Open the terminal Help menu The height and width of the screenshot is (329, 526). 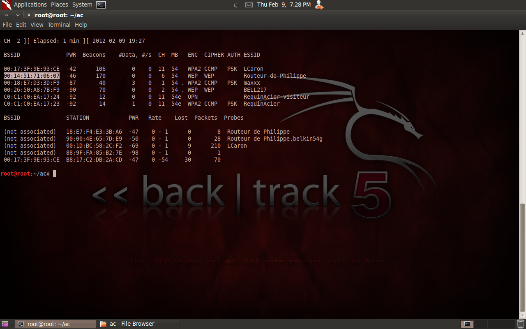click(x=81, y=25)
